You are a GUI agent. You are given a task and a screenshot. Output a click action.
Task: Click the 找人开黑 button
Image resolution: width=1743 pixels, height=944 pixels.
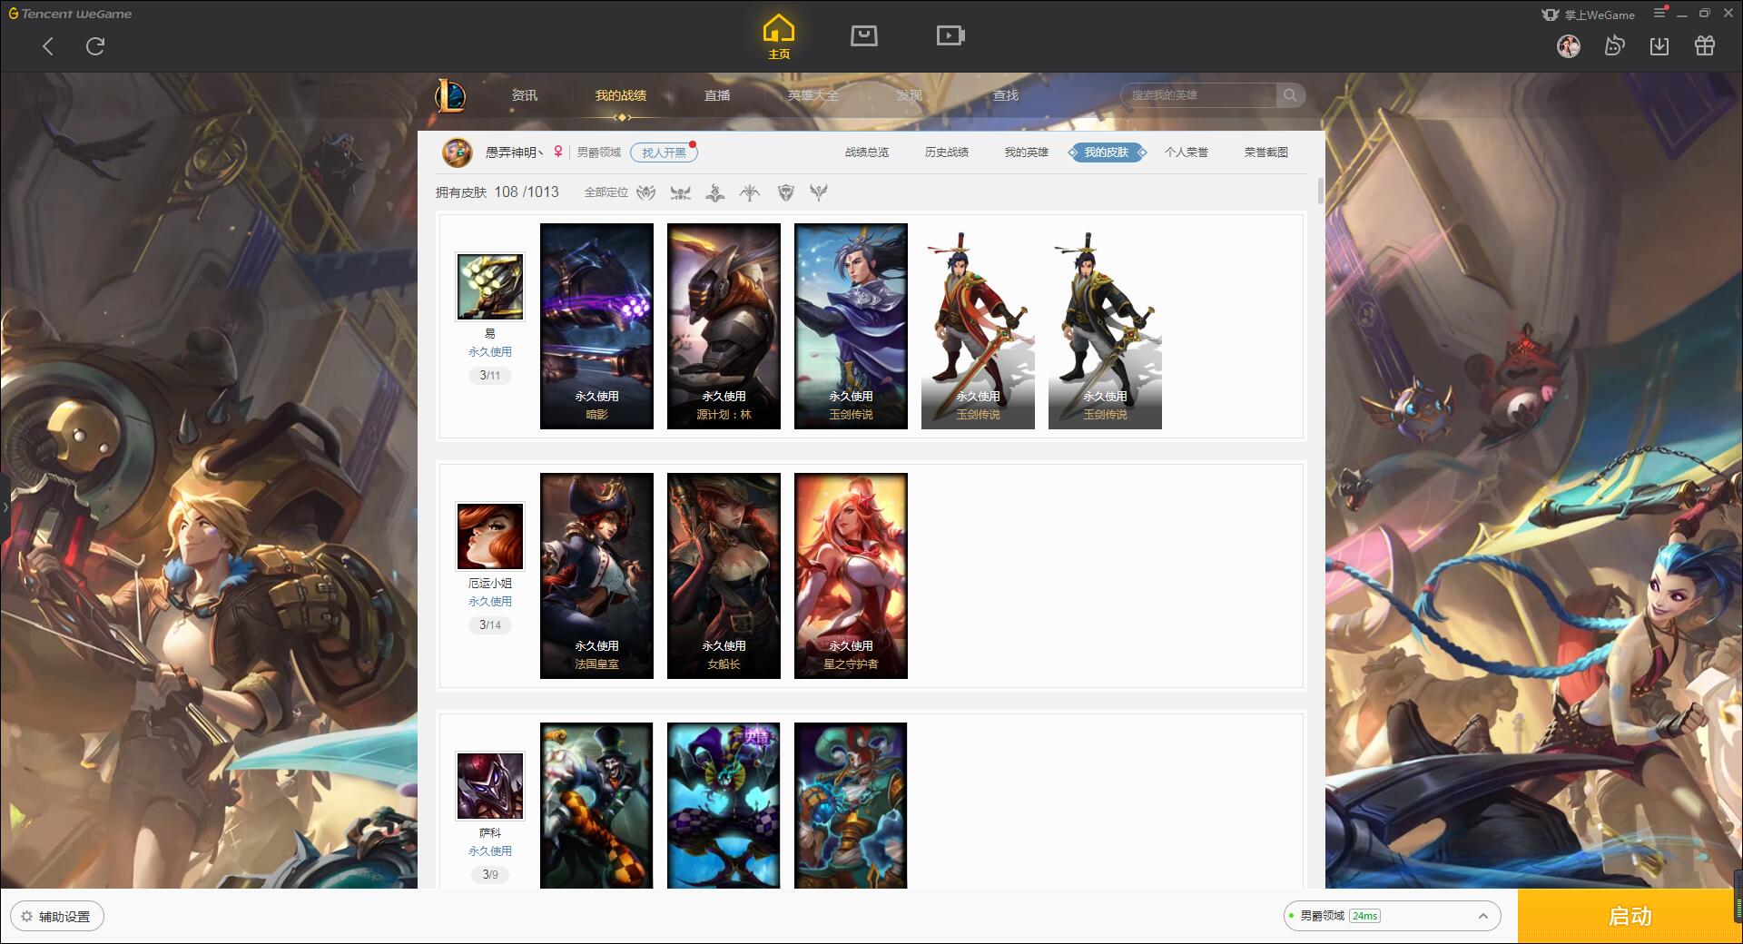tap(664, 152)
